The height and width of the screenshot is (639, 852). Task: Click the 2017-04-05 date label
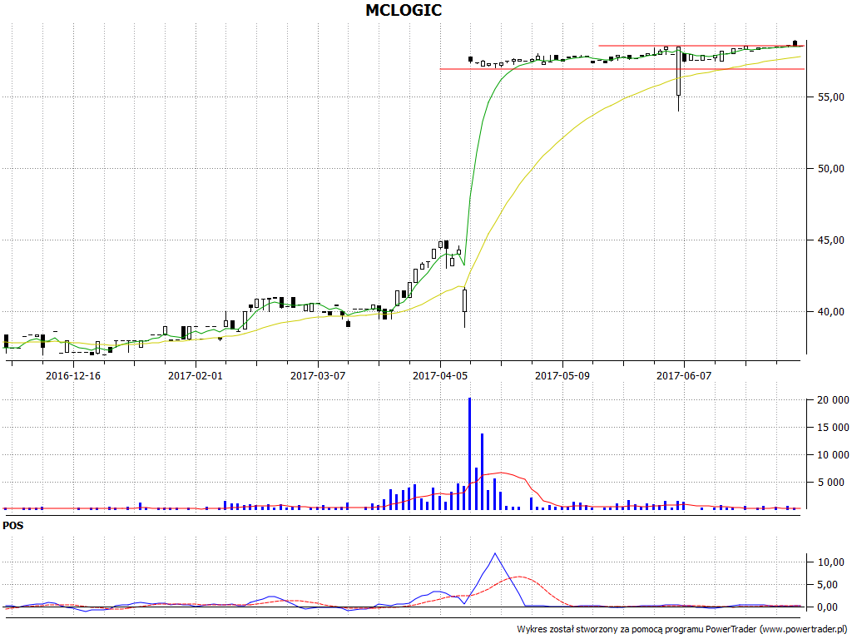(x=439, y=375)
